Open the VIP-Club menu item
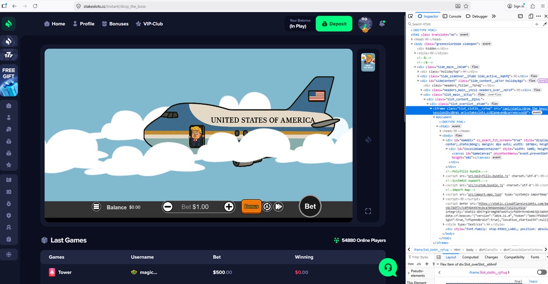Screen dimensions: 548x284 [149, 24]
